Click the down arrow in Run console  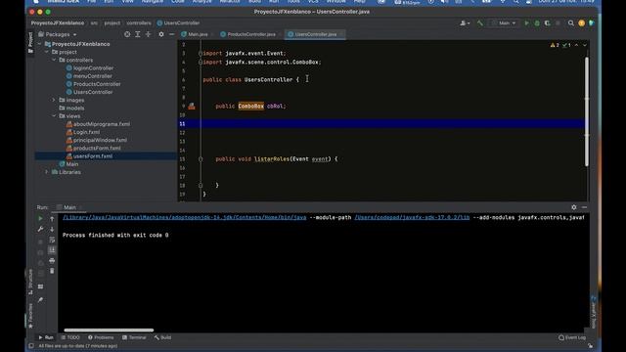pos(52,229)
